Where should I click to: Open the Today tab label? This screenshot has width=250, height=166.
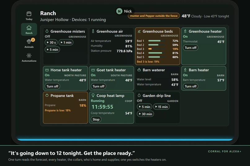click(29, 19)
